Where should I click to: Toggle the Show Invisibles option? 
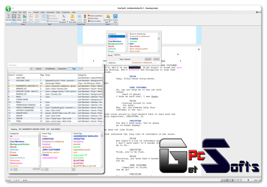[94, 21]
